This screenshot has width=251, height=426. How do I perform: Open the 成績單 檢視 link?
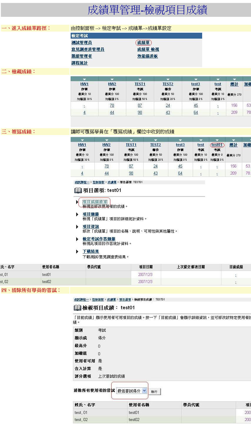(x=148, y=50)
